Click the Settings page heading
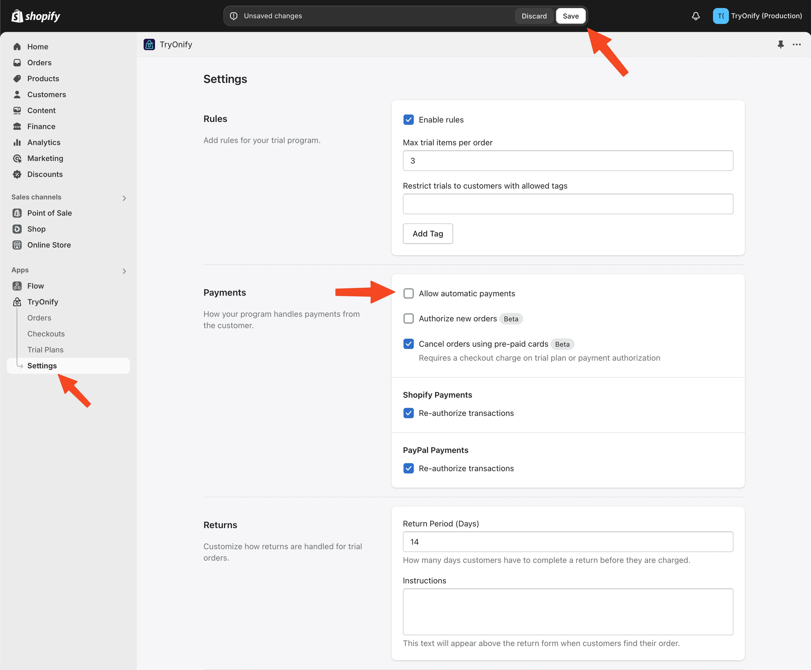The height and width of the screenshot is (670, 811). [225, 79]
